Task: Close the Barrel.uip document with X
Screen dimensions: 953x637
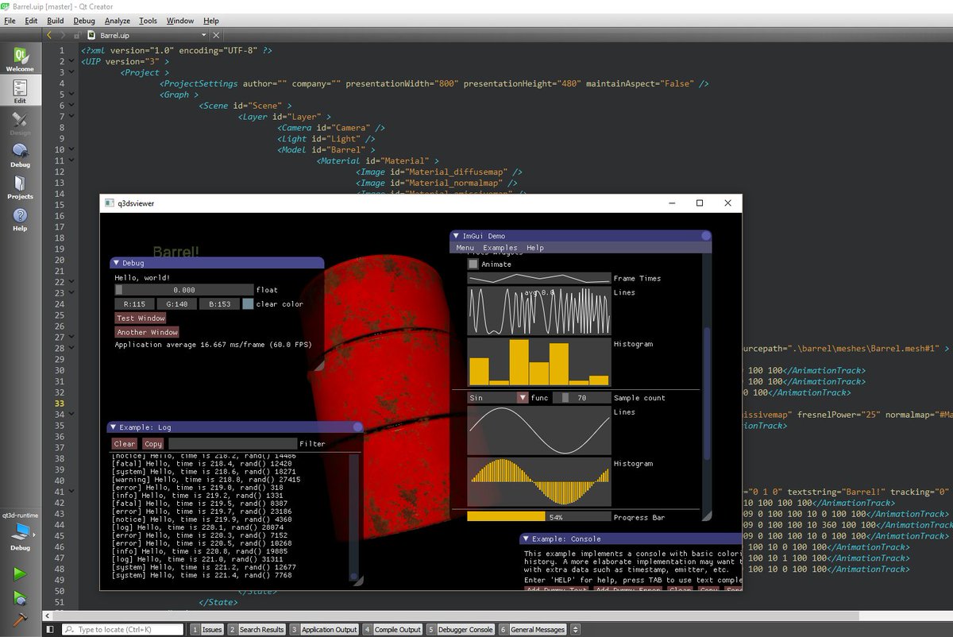Action: [x=217, y=35]
